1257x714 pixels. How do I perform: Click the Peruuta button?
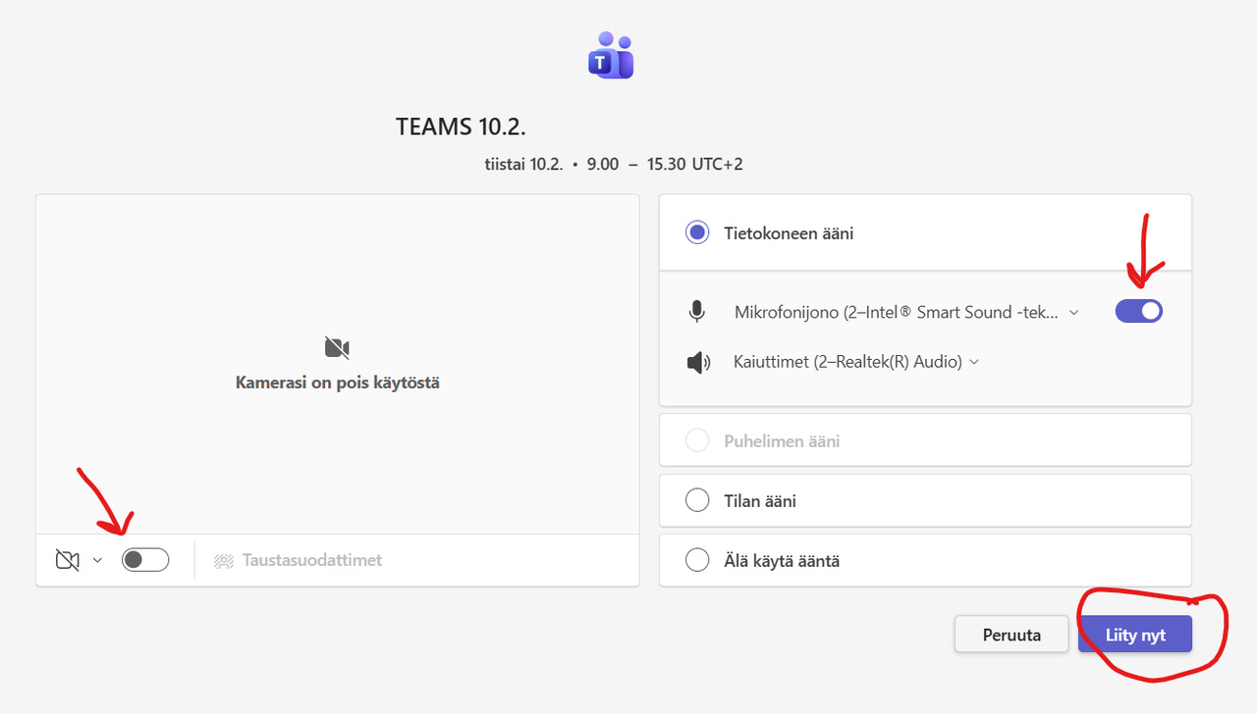[x=1011, y=635]
